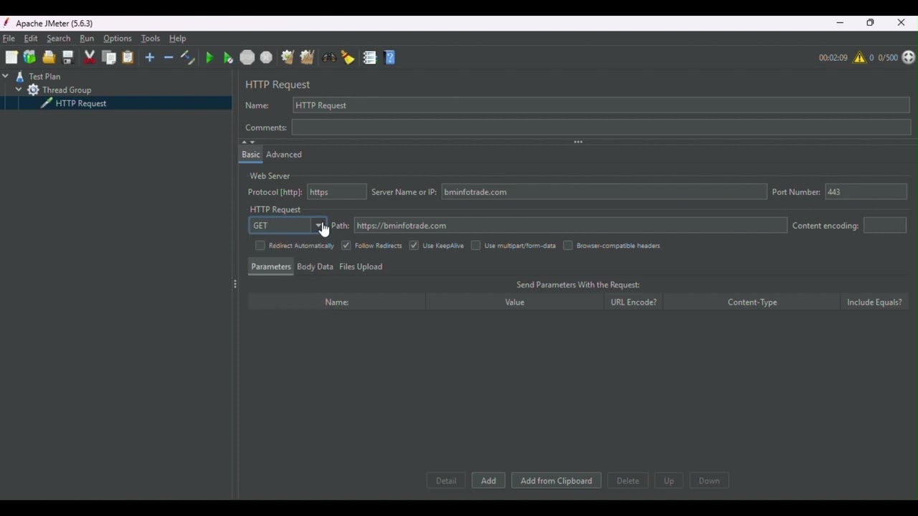The height and width of the screenshot is (516, 918).
Task: Click the Copy icon in toolbar
Action: pyautogui.click(x=109, y=57)
